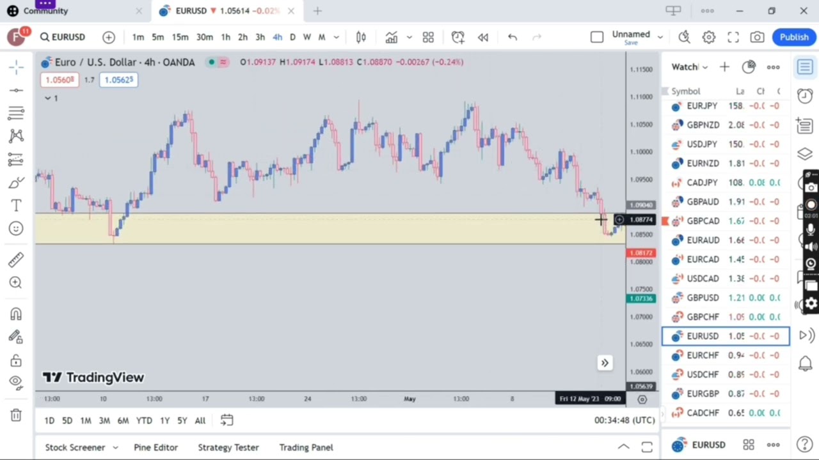This screenshot has height=460, width=819.
Task: Publish the chart idea
Action: point(794,37)
